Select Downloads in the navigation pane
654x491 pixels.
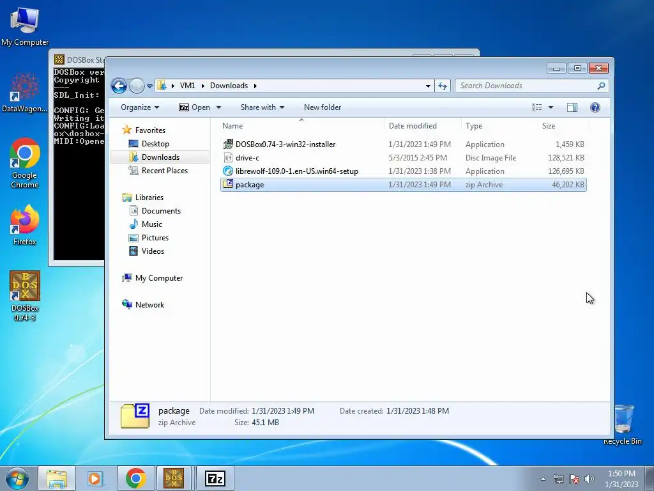pos(160,157)
